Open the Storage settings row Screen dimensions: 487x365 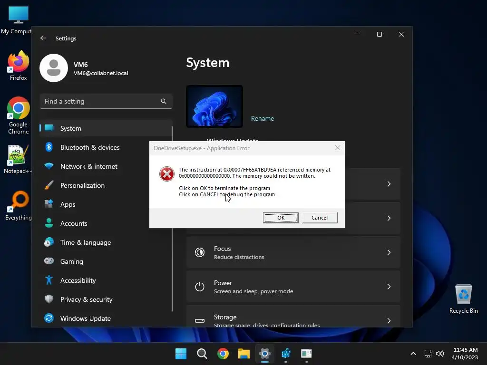[x=293, y=316]
